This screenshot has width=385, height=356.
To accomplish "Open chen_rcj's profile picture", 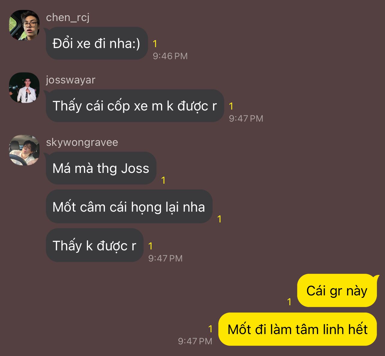I will pyautogui.click(x=24, y=25).
